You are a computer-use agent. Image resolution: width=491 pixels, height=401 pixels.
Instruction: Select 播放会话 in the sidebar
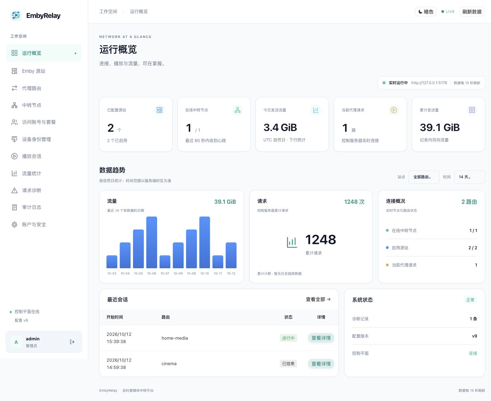pyautogui.click(x=44, y=156)
